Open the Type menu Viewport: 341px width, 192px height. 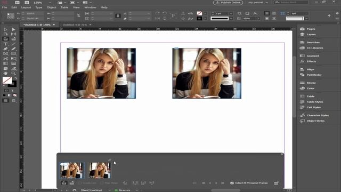pos(39,7)
